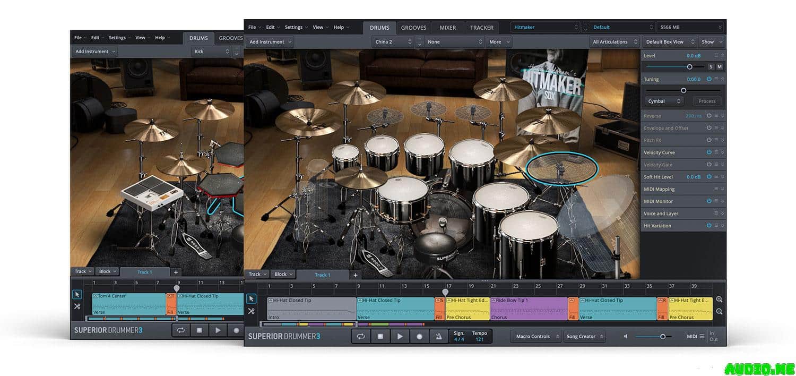
Task: Mute the instrument with the M button
Action: coord(720,67)
